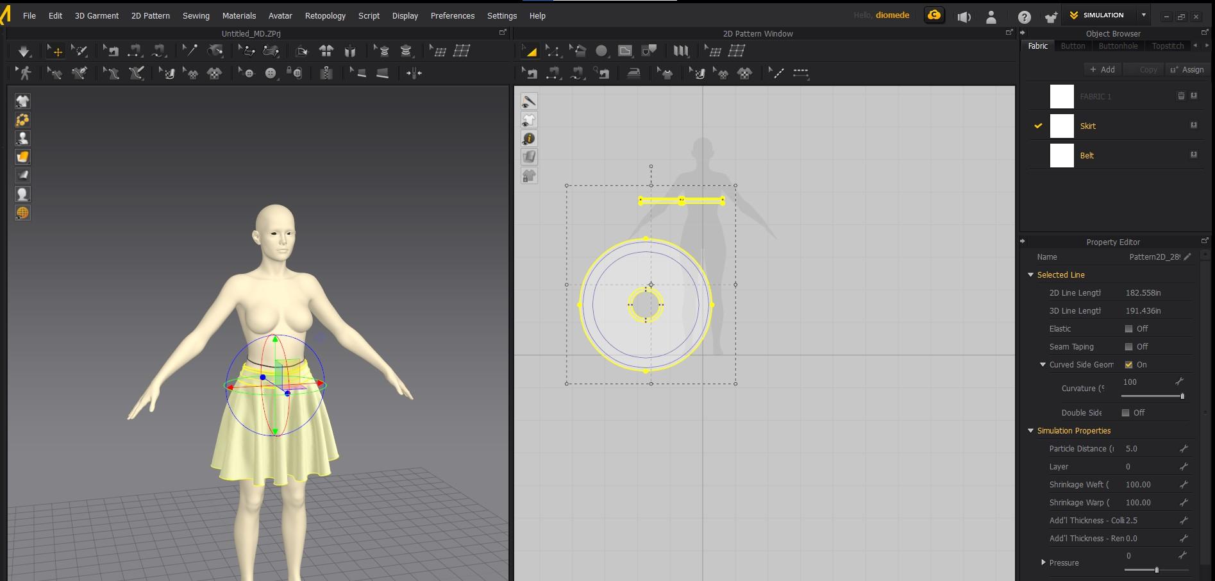This screenshot has height=581, width=1215.
Task: Click the Help question mark icon
Action: [1024, 17]
